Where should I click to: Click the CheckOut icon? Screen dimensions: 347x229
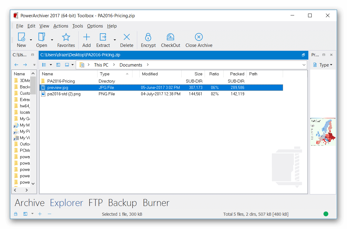170,37
